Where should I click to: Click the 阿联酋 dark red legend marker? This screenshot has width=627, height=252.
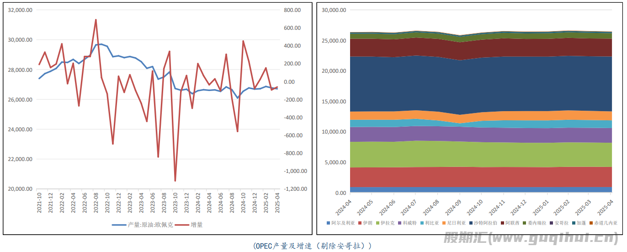[x=502, y=223]
